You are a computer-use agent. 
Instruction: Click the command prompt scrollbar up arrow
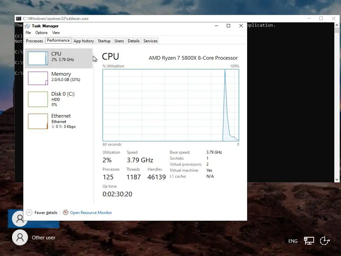[x=337, y=25]
